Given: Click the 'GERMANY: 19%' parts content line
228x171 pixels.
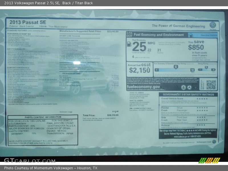Looking at the screenshot, I should [x=24, y=134].
